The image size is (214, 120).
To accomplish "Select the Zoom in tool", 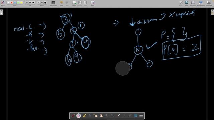I will 107,116.
